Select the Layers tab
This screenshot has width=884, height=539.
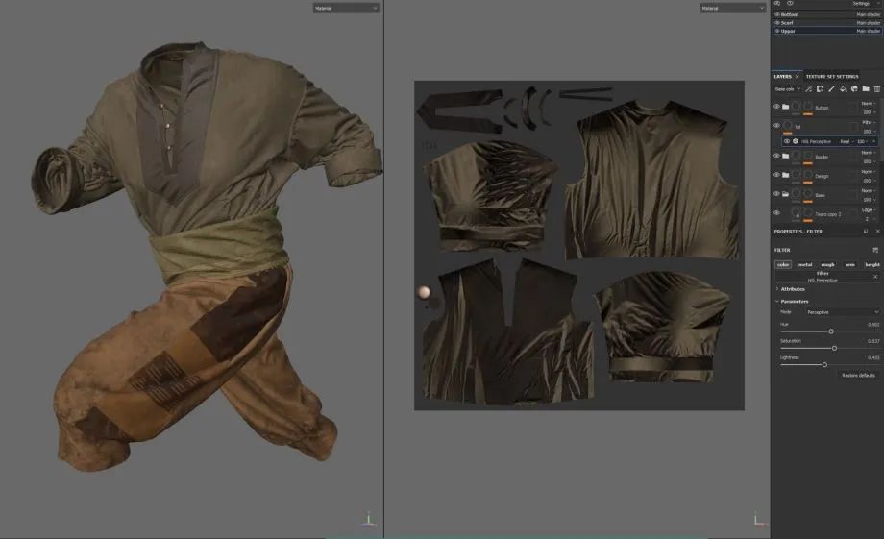coord(782,76)
